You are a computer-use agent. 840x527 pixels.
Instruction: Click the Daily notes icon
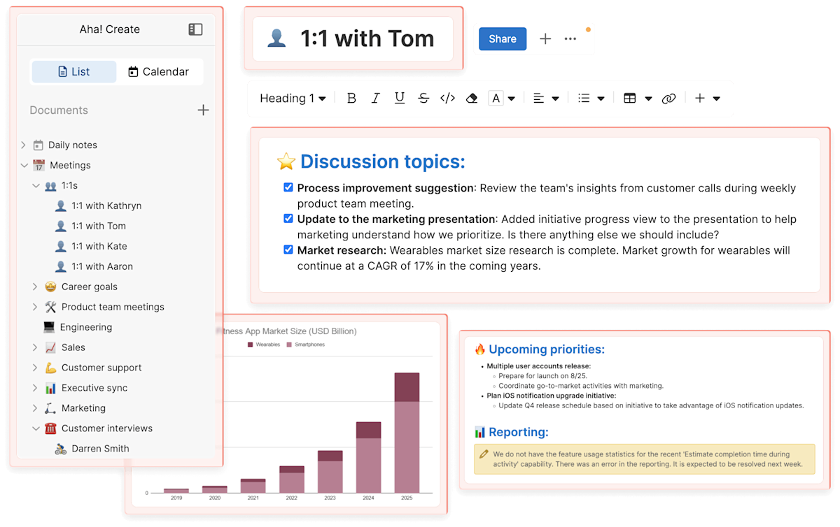(x=38, y=145)
